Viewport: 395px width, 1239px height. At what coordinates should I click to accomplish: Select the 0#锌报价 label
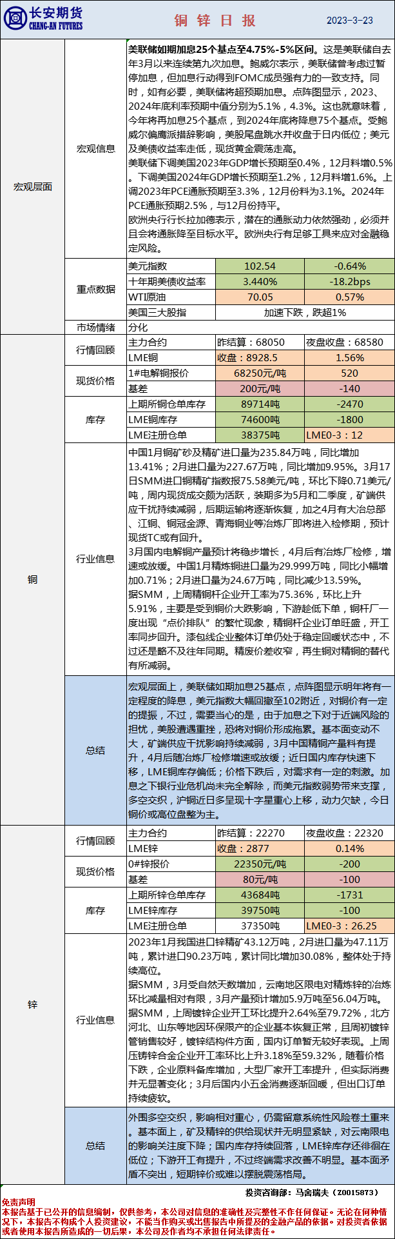[171, 864]
